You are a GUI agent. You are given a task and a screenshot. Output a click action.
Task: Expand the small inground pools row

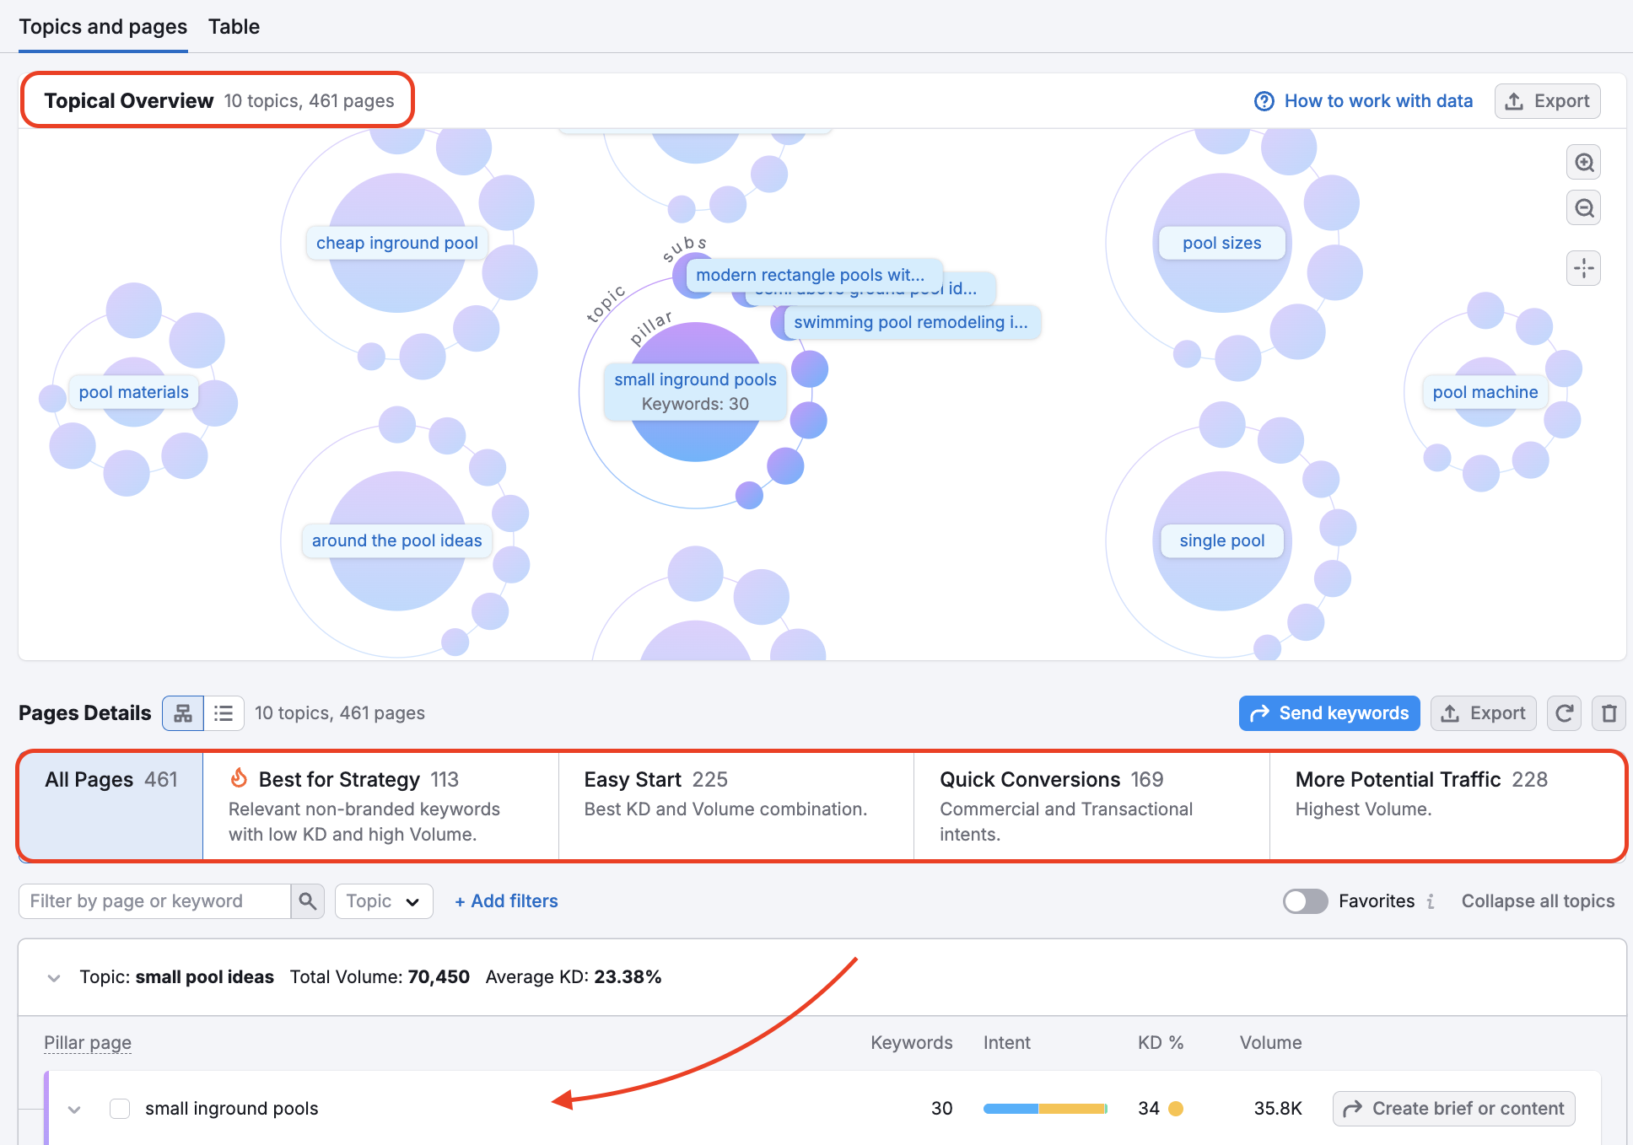74,1110
